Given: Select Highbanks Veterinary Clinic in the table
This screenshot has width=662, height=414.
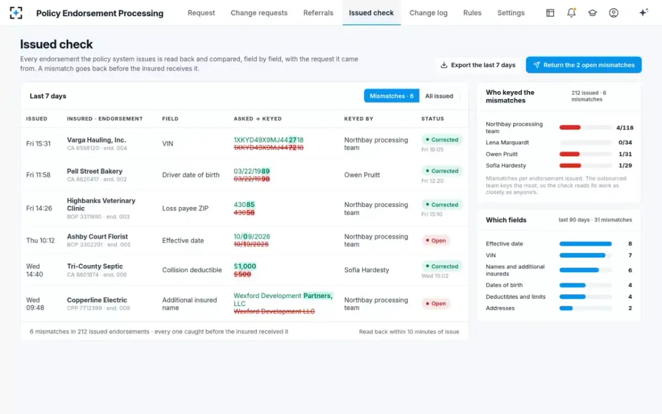Looking at the screenshot, I should [x=101, y=205].
